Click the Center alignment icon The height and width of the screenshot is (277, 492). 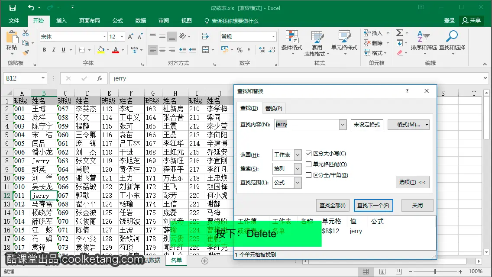(x=162, y=50)
